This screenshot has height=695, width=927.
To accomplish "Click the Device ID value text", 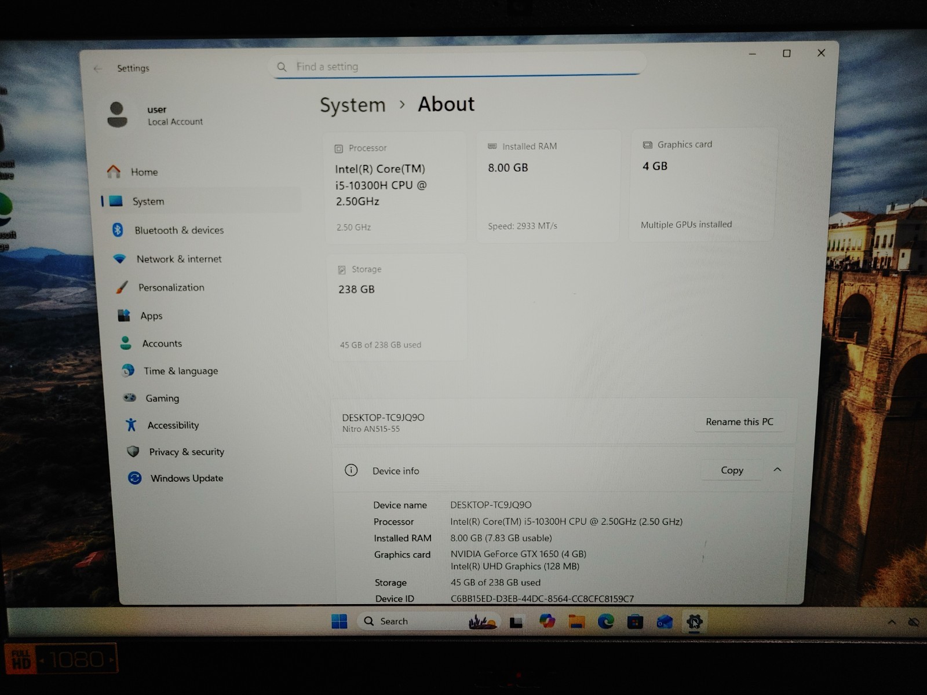I will [x=542, y=599].
